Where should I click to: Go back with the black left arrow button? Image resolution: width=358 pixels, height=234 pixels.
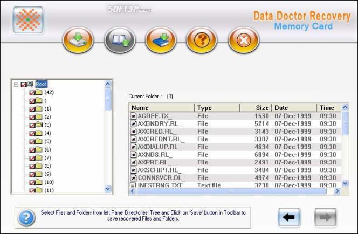coord(289,217)
